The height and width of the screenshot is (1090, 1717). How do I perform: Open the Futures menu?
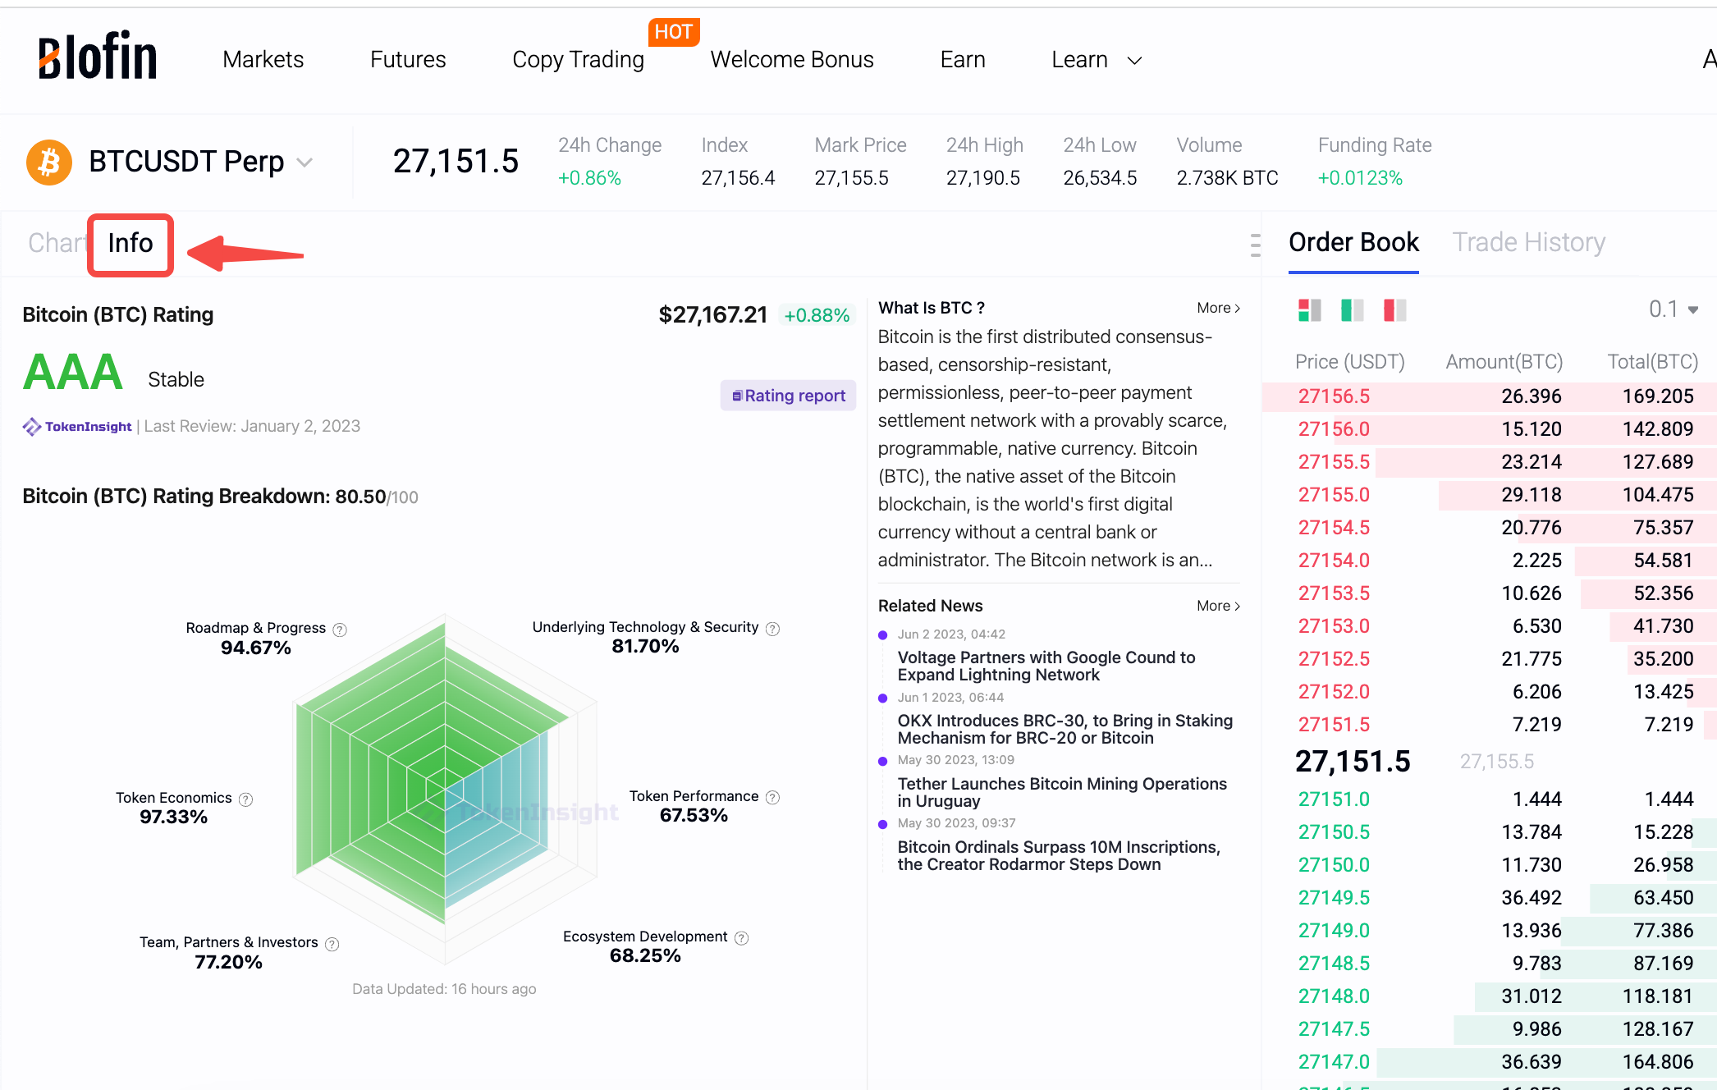point(408,59)
